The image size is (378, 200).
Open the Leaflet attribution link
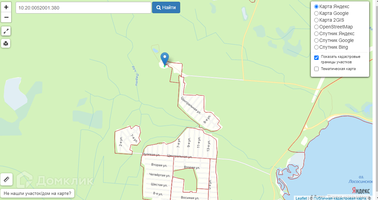pyautogui.click(x=301, y=198)
